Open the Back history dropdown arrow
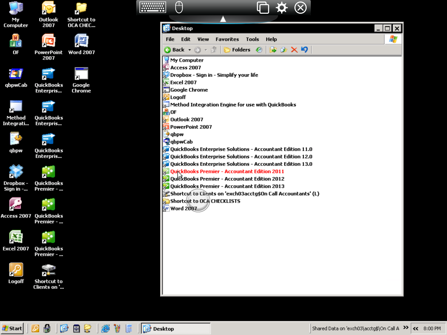This screenshot has height=335, width=447. 190,50
